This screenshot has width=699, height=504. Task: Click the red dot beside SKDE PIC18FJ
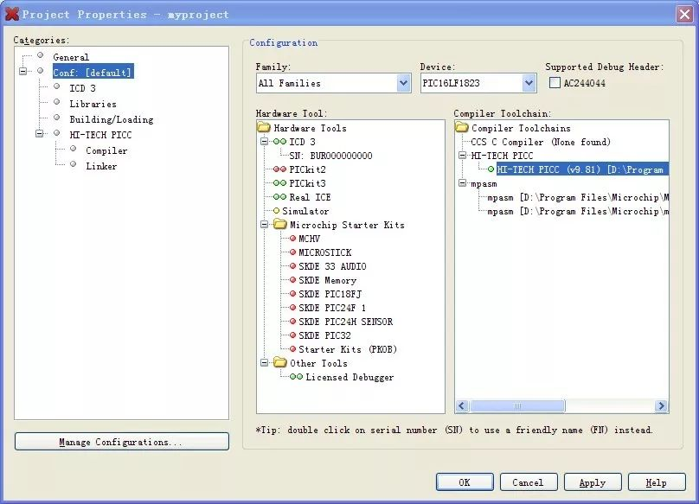click(x=293, y=294)
